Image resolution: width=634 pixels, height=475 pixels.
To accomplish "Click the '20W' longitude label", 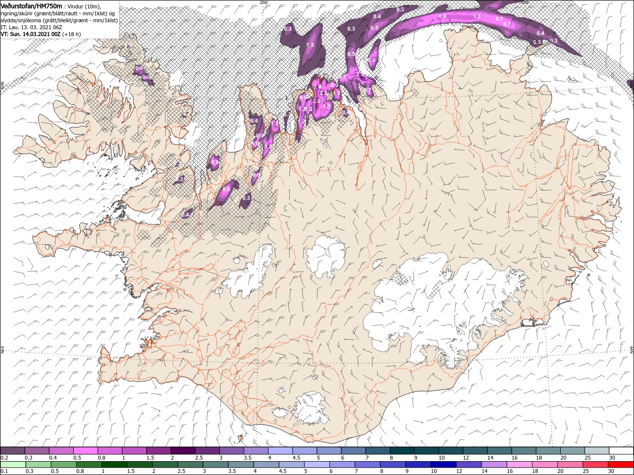I will click(264, 2).
